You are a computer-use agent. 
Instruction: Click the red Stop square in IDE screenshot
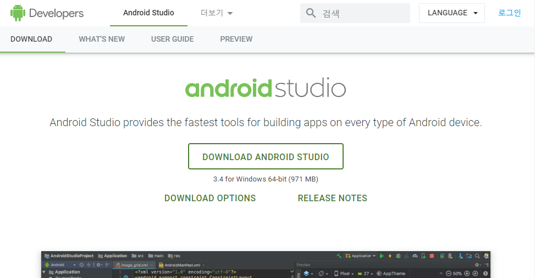point(432,256)
